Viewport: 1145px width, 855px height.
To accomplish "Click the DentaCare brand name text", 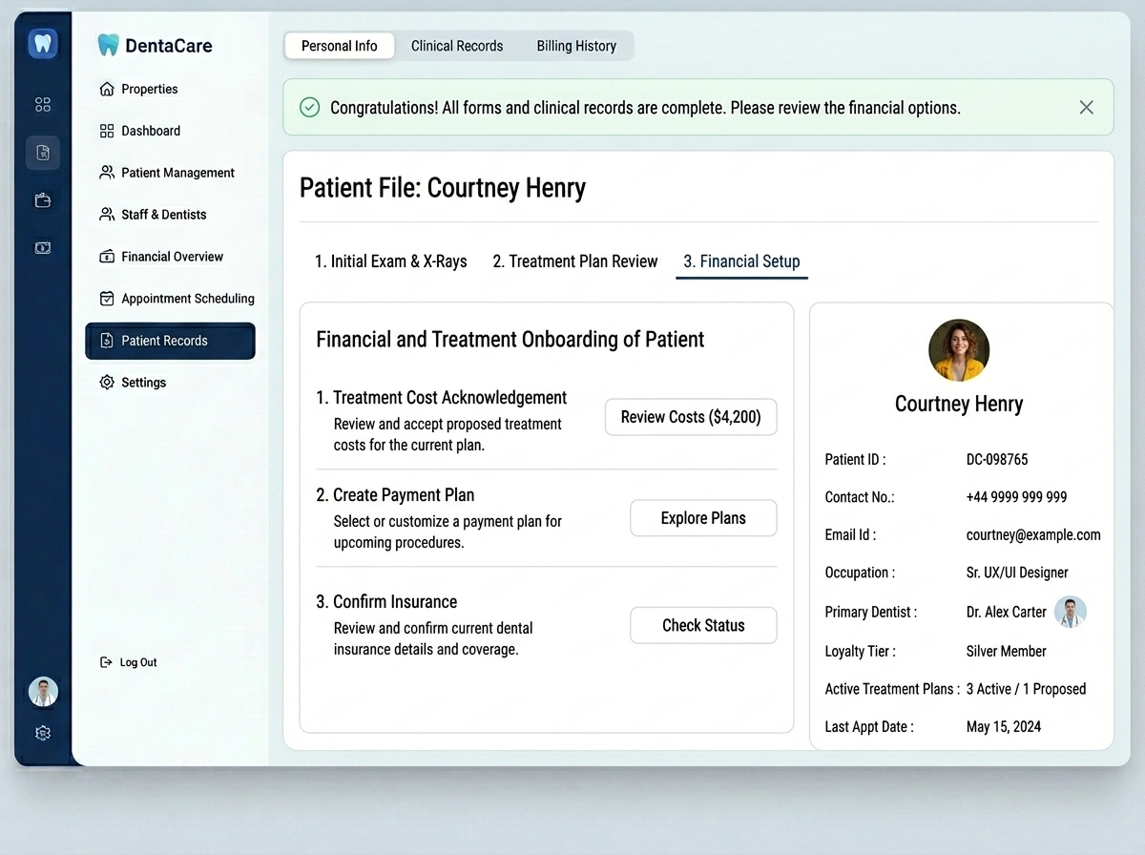I will pyautogui.click(x=169, y=45).
